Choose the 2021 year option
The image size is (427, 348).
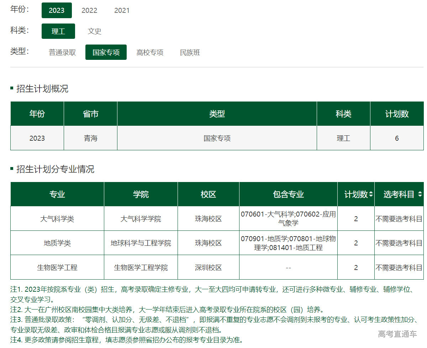[x=122, y=10]
